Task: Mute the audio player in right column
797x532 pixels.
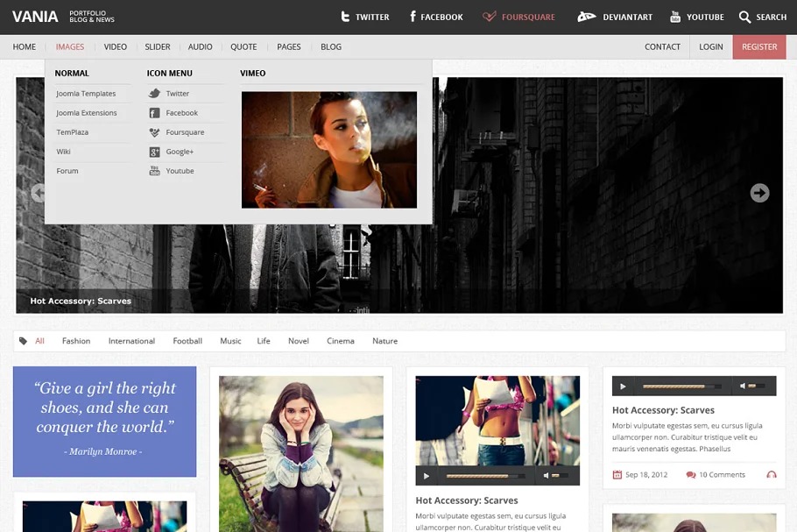Action: 743,386
